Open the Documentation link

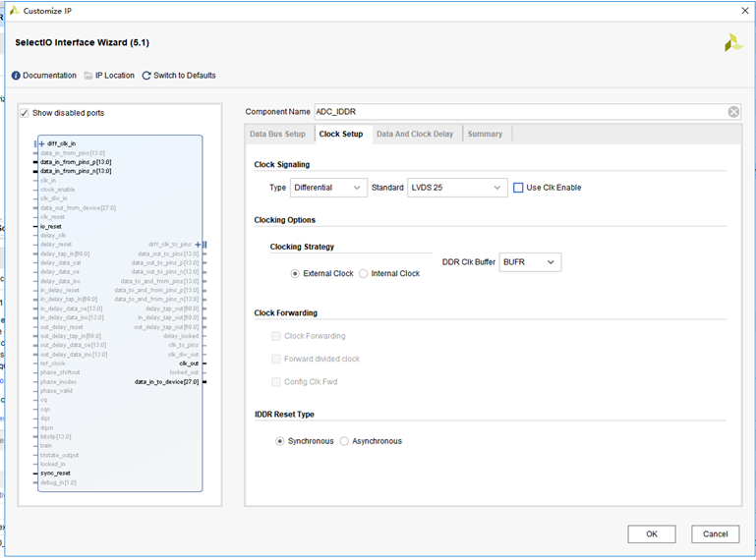click(50, 76)
